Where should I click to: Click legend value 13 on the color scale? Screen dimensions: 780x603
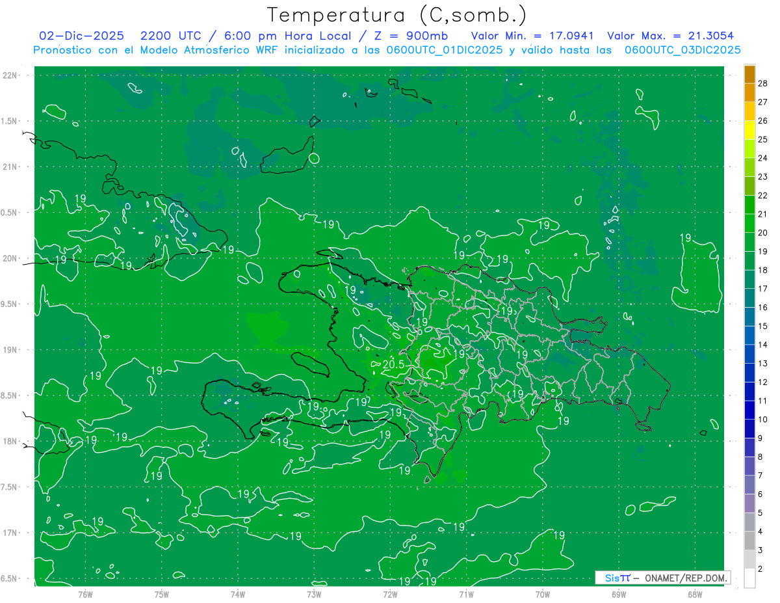[x=763, y=363]
